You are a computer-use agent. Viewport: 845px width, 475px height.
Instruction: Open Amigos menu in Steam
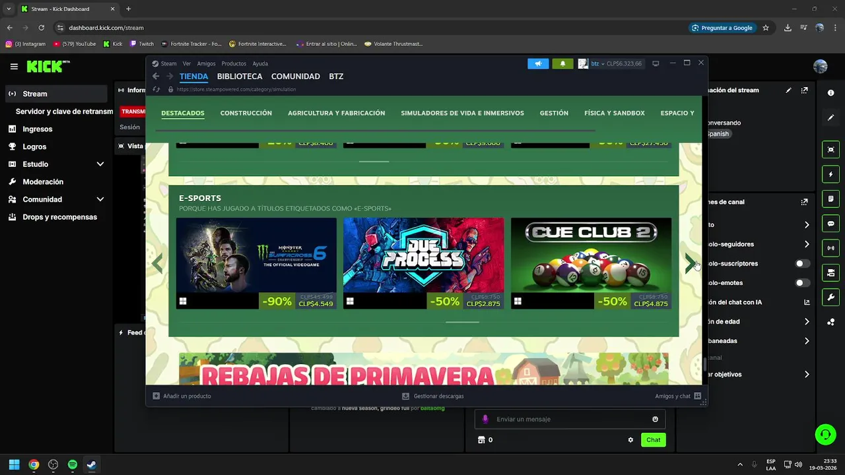point(206,63)
